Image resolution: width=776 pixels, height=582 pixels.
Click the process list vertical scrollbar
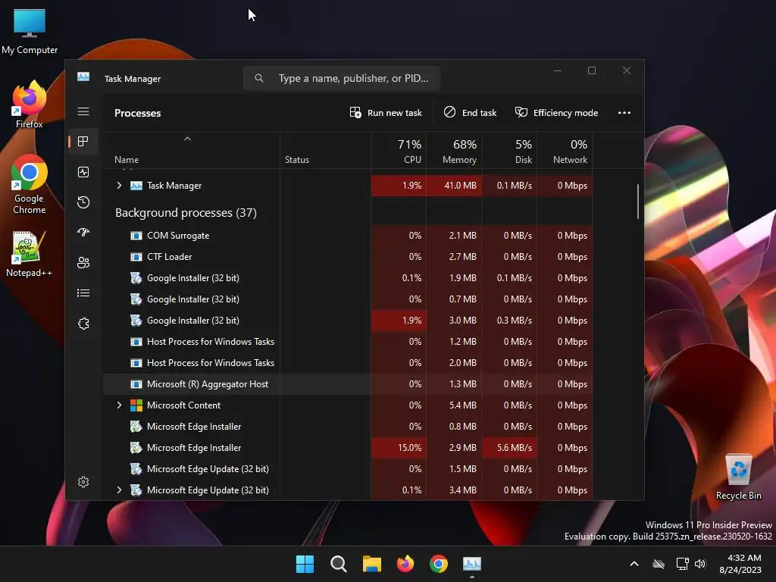point(638,201)
